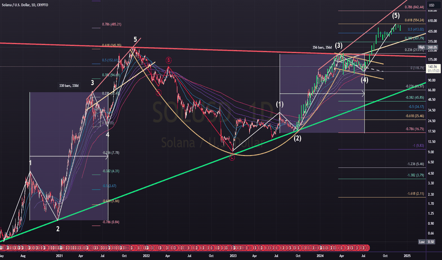Click the 12.50 price axis label
The width and height of the screenshot is (442, 260).
pyautogui.click(x=432, y=142)
